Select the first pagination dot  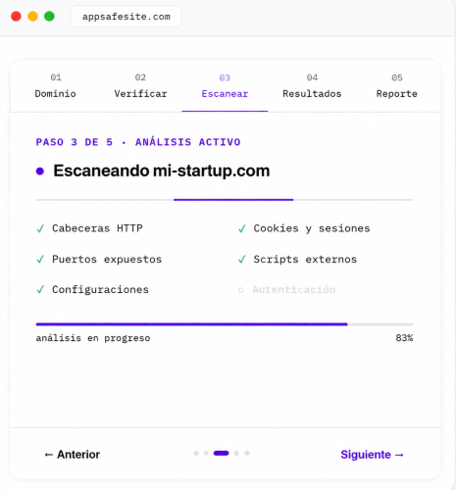point(196,453)
